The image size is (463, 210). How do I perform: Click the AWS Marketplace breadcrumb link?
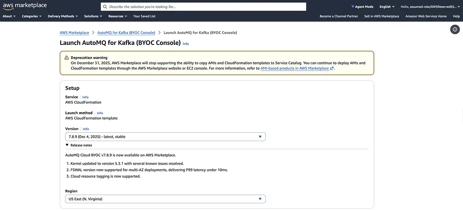tap(74, 33)
